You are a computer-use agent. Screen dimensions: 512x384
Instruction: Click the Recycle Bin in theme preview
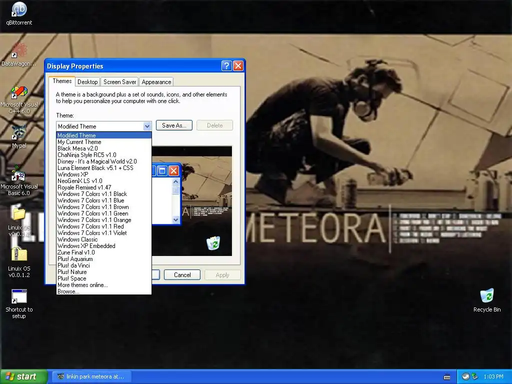pyautogui.click(x=213, y=243)
